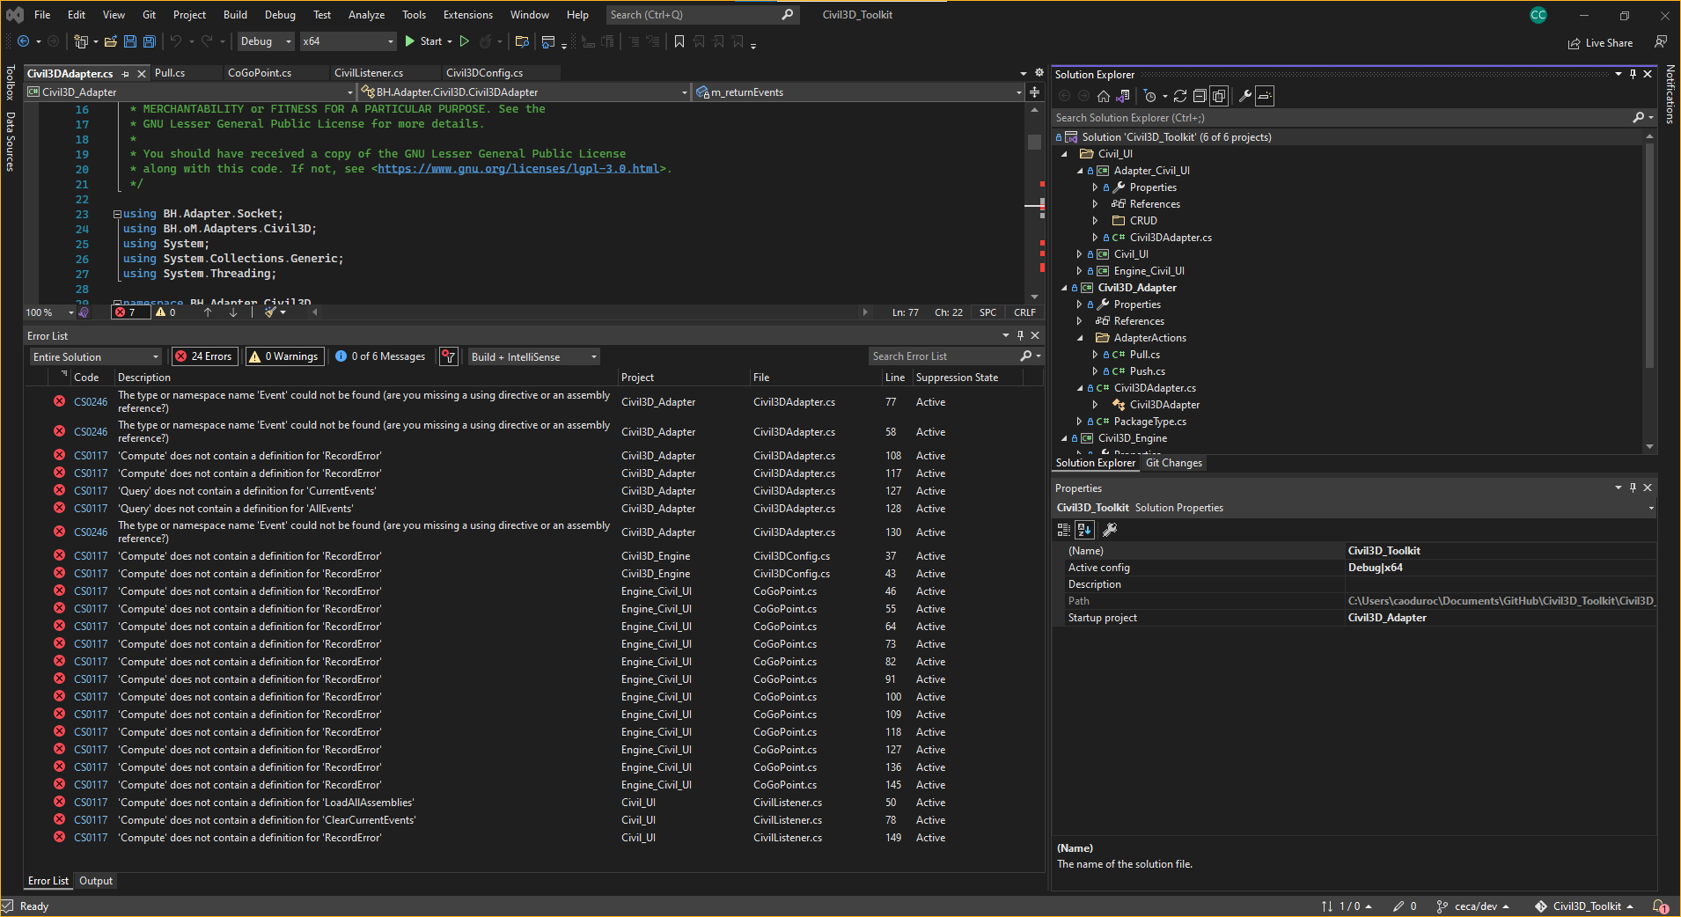Open the Analyze menu

(x=366, y=15)
